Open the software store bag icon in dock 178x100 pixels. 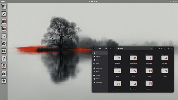coord(4,21)
